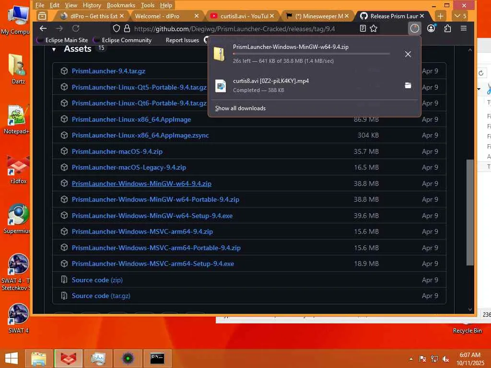Click the download progress bar for PrismLauncher zip
This screenshot has height=368, width=491.
tap(311, 54)
